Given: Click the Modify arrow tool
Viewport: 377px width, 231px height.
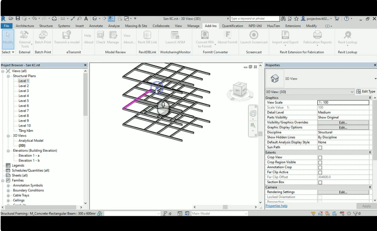Looking at the screenshot, I should click(x=8, y=39).
